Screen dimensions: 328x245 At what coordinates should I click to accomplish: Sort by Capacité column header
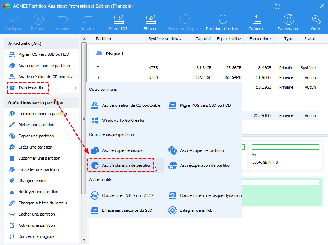coord(203,39)
